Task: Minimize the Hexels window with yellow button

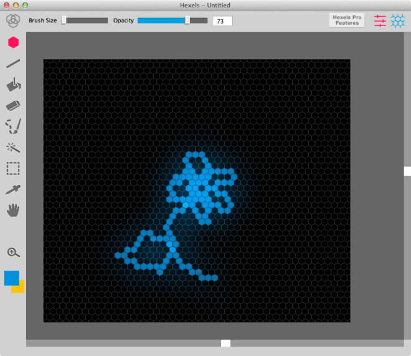Action: pyautogui.click(x=16, y=5)
